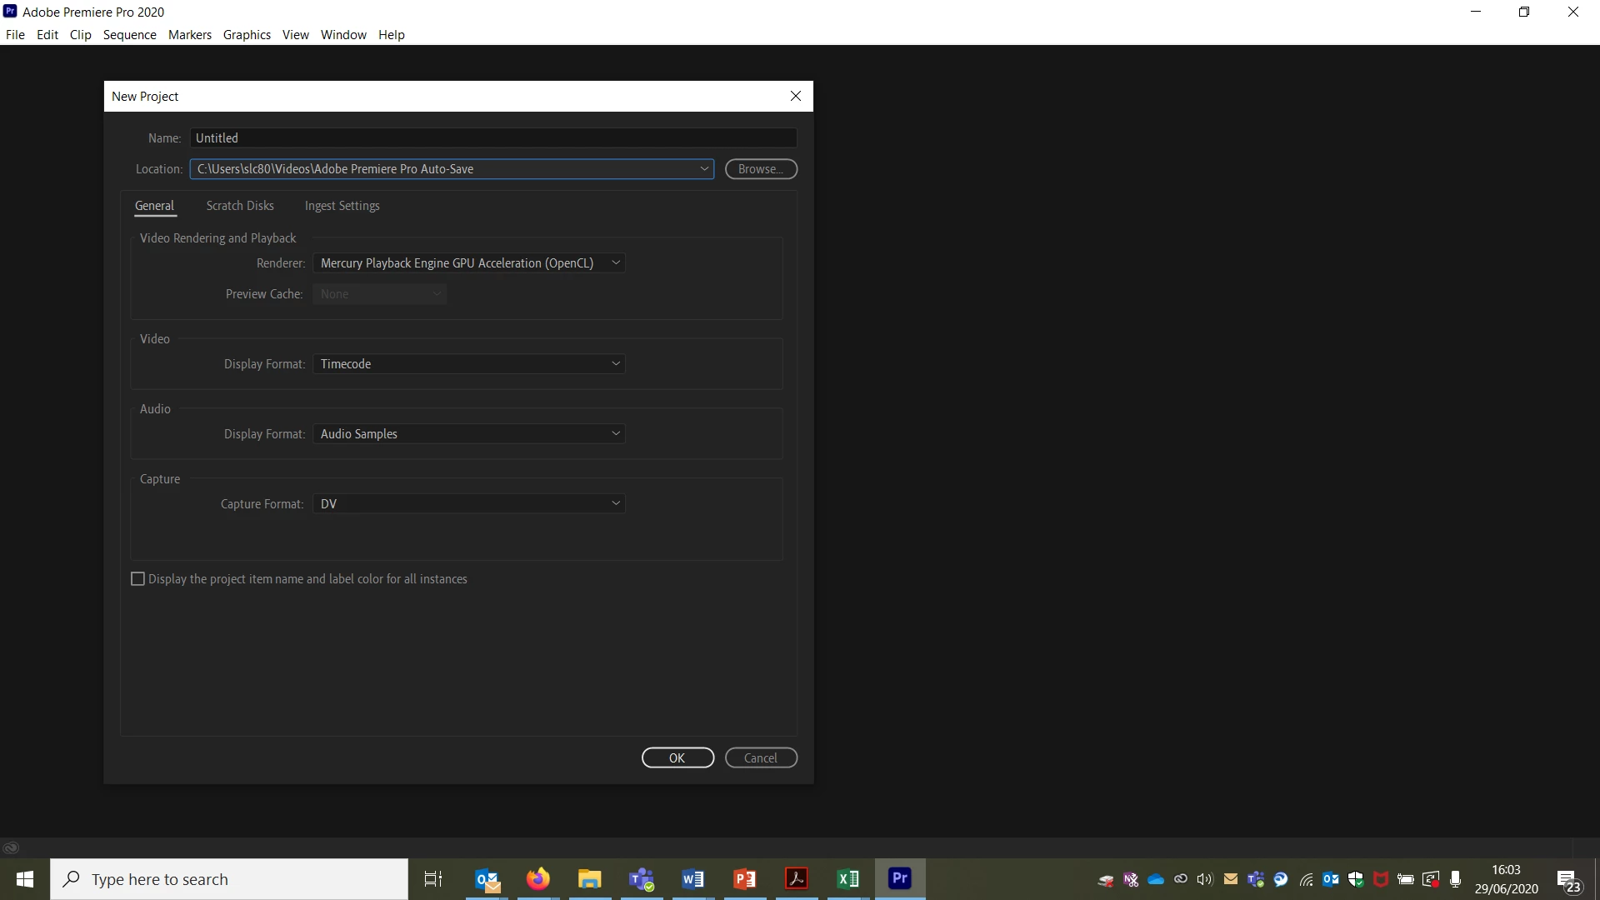
Task: Enable display project item name checkbox
Action: [x=138, y=579]
